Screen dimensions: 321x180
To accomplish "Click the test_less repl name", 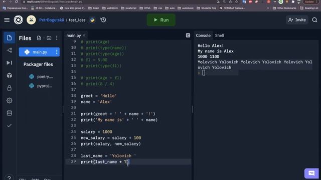I will coord(77,20).
